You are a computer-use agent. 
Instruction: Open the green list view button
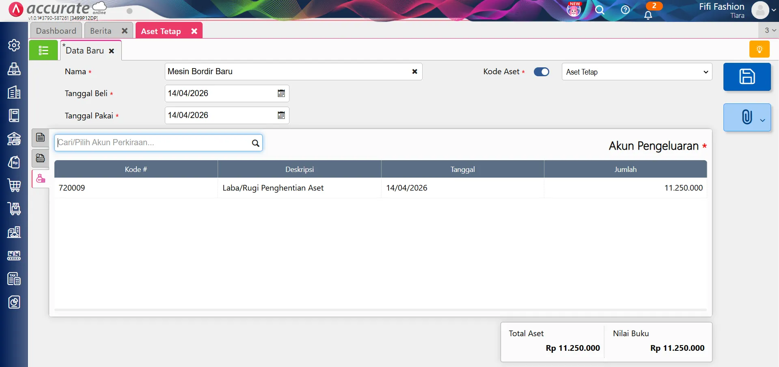43,50
